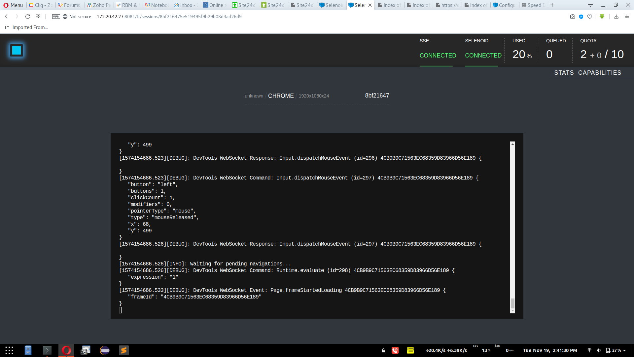Toggle VPN using the address bar badge
This screenshot has width=634, height=357.
tap(56, 17)
